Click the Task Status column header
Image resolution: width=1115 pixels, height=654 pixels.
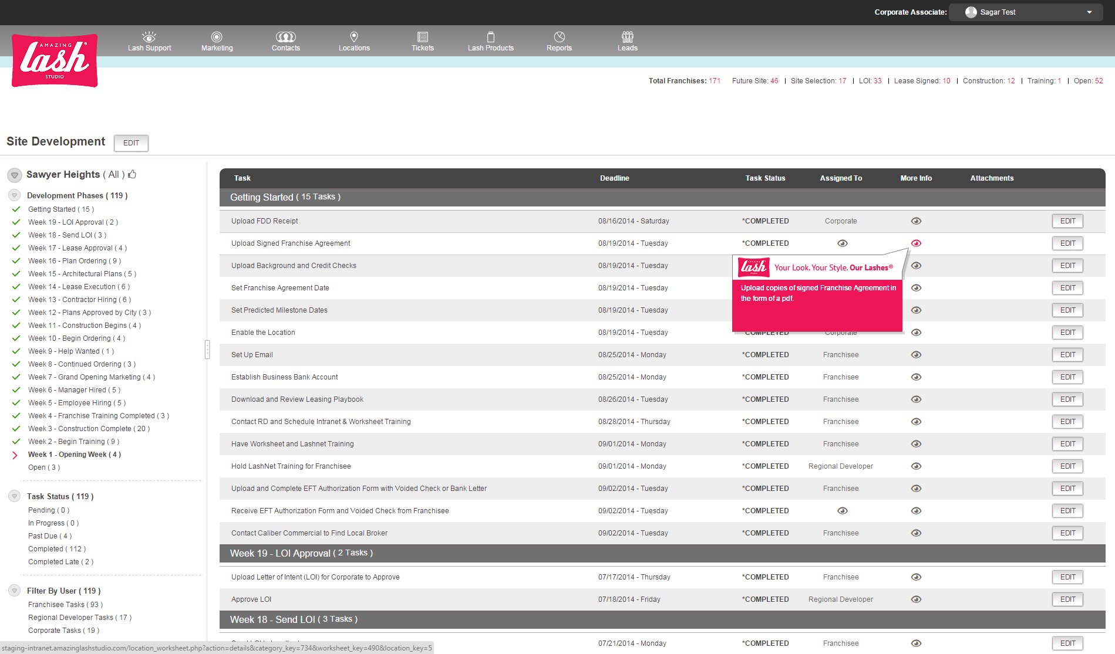(x=765, y=178)
